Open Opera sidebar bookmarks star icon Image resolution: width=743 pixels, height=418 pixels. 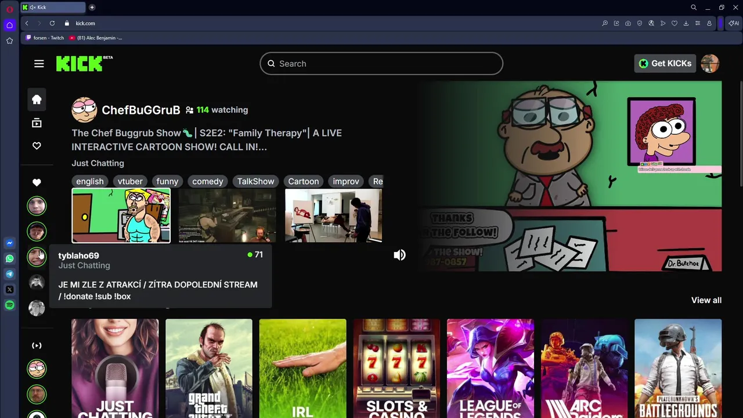(9, 41)
